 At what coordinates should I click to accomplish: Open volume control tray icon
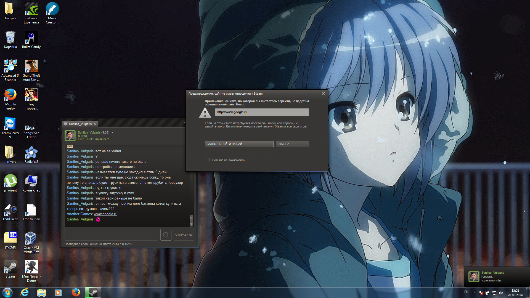coord(501,293)
